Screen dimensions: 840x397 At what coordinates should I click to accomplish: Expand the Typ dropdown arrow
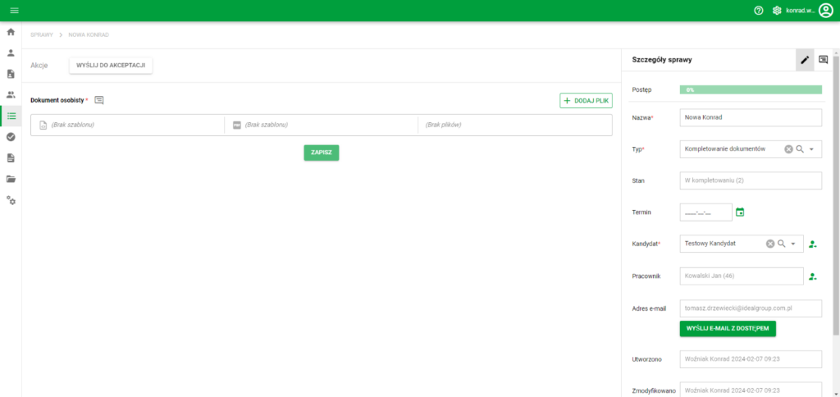click(811, 149)
